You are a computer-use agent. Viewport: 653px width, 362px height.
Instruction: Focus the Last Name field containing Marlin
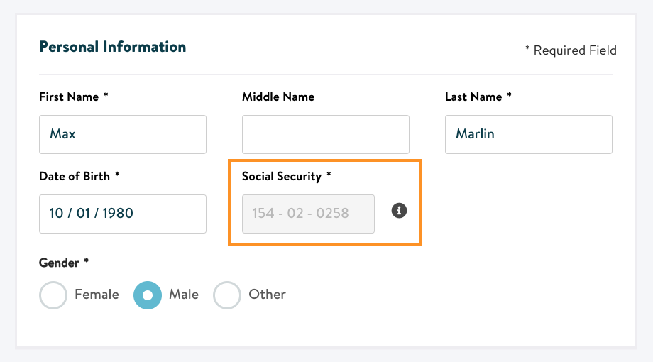click(x=529, y=135)
